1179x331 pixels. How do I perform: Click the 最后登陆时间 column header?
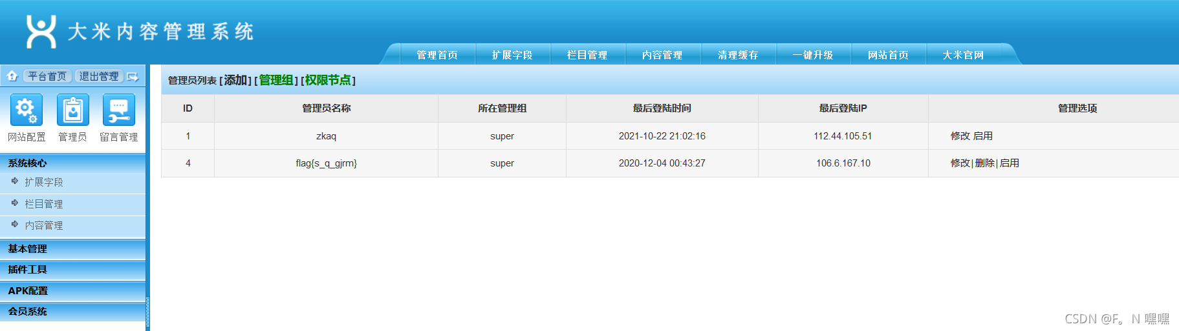[662, 108]
